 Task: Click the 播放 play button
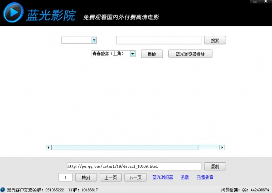pyautogui.click(x=152, y=54)
